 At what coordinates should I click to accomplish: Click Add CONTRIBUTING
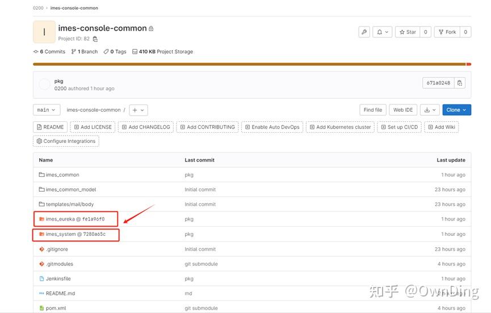click(x=207, y=127)
